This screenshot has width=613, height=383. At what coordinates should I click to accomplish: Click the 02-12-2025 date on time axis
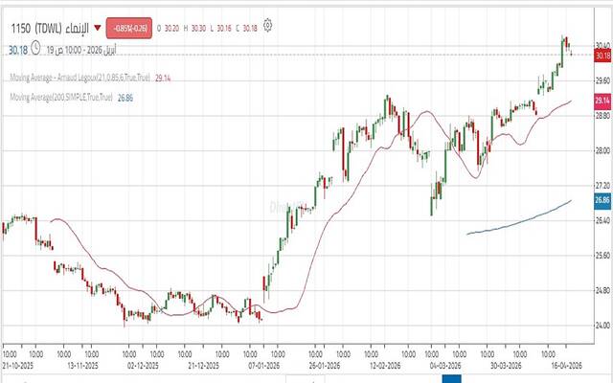pyautogui.click(x=144, y=365)
